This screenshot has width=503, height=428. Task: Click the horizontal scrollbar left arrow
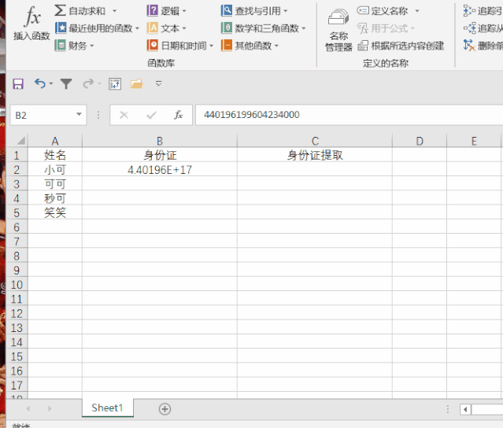click(x=465, y=409)
